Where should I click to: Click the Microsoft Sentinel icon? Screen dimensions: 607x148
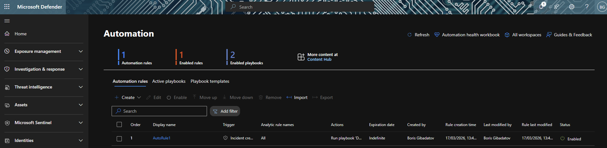tap(7, 123)
